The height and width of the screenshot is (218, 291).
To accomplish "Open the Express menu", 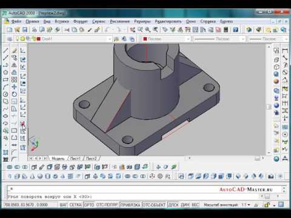I will pos(226,21).
